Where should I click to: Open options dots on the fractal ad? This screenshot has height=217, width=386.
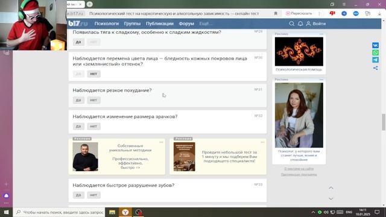click(321, 34)
